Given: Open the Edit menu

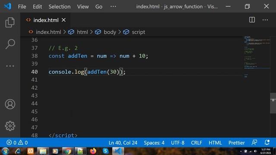Looking at the screenshot, I should [x=38, y=7].
